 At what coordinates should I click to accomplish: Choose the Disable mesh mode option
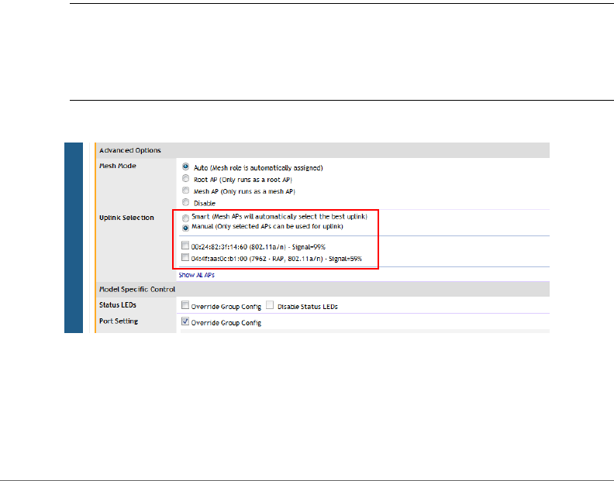pos(185,202)
